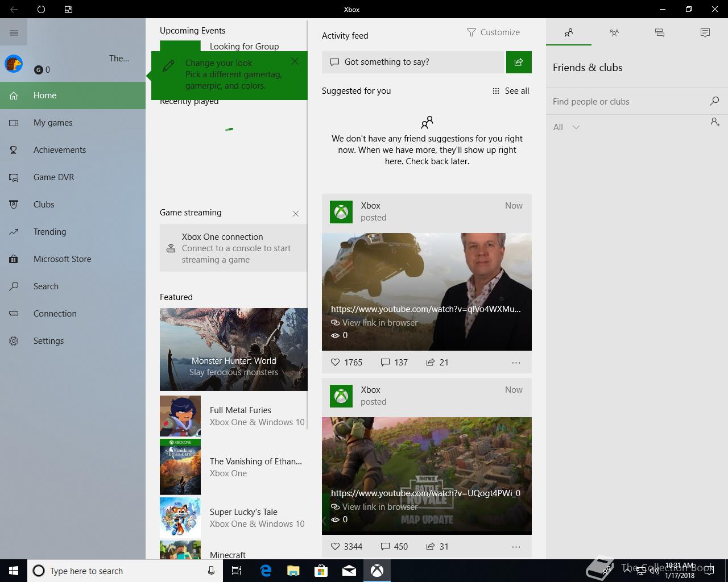Open comments on post with 137 comments
This screenshot has height=582, width=728.
(394, 362)
